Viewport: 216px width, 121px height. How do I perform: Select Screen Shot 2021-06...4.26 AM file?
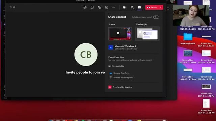pos(188,74)
